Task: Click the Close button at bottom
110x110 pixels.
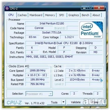Action: click(95, 102)
